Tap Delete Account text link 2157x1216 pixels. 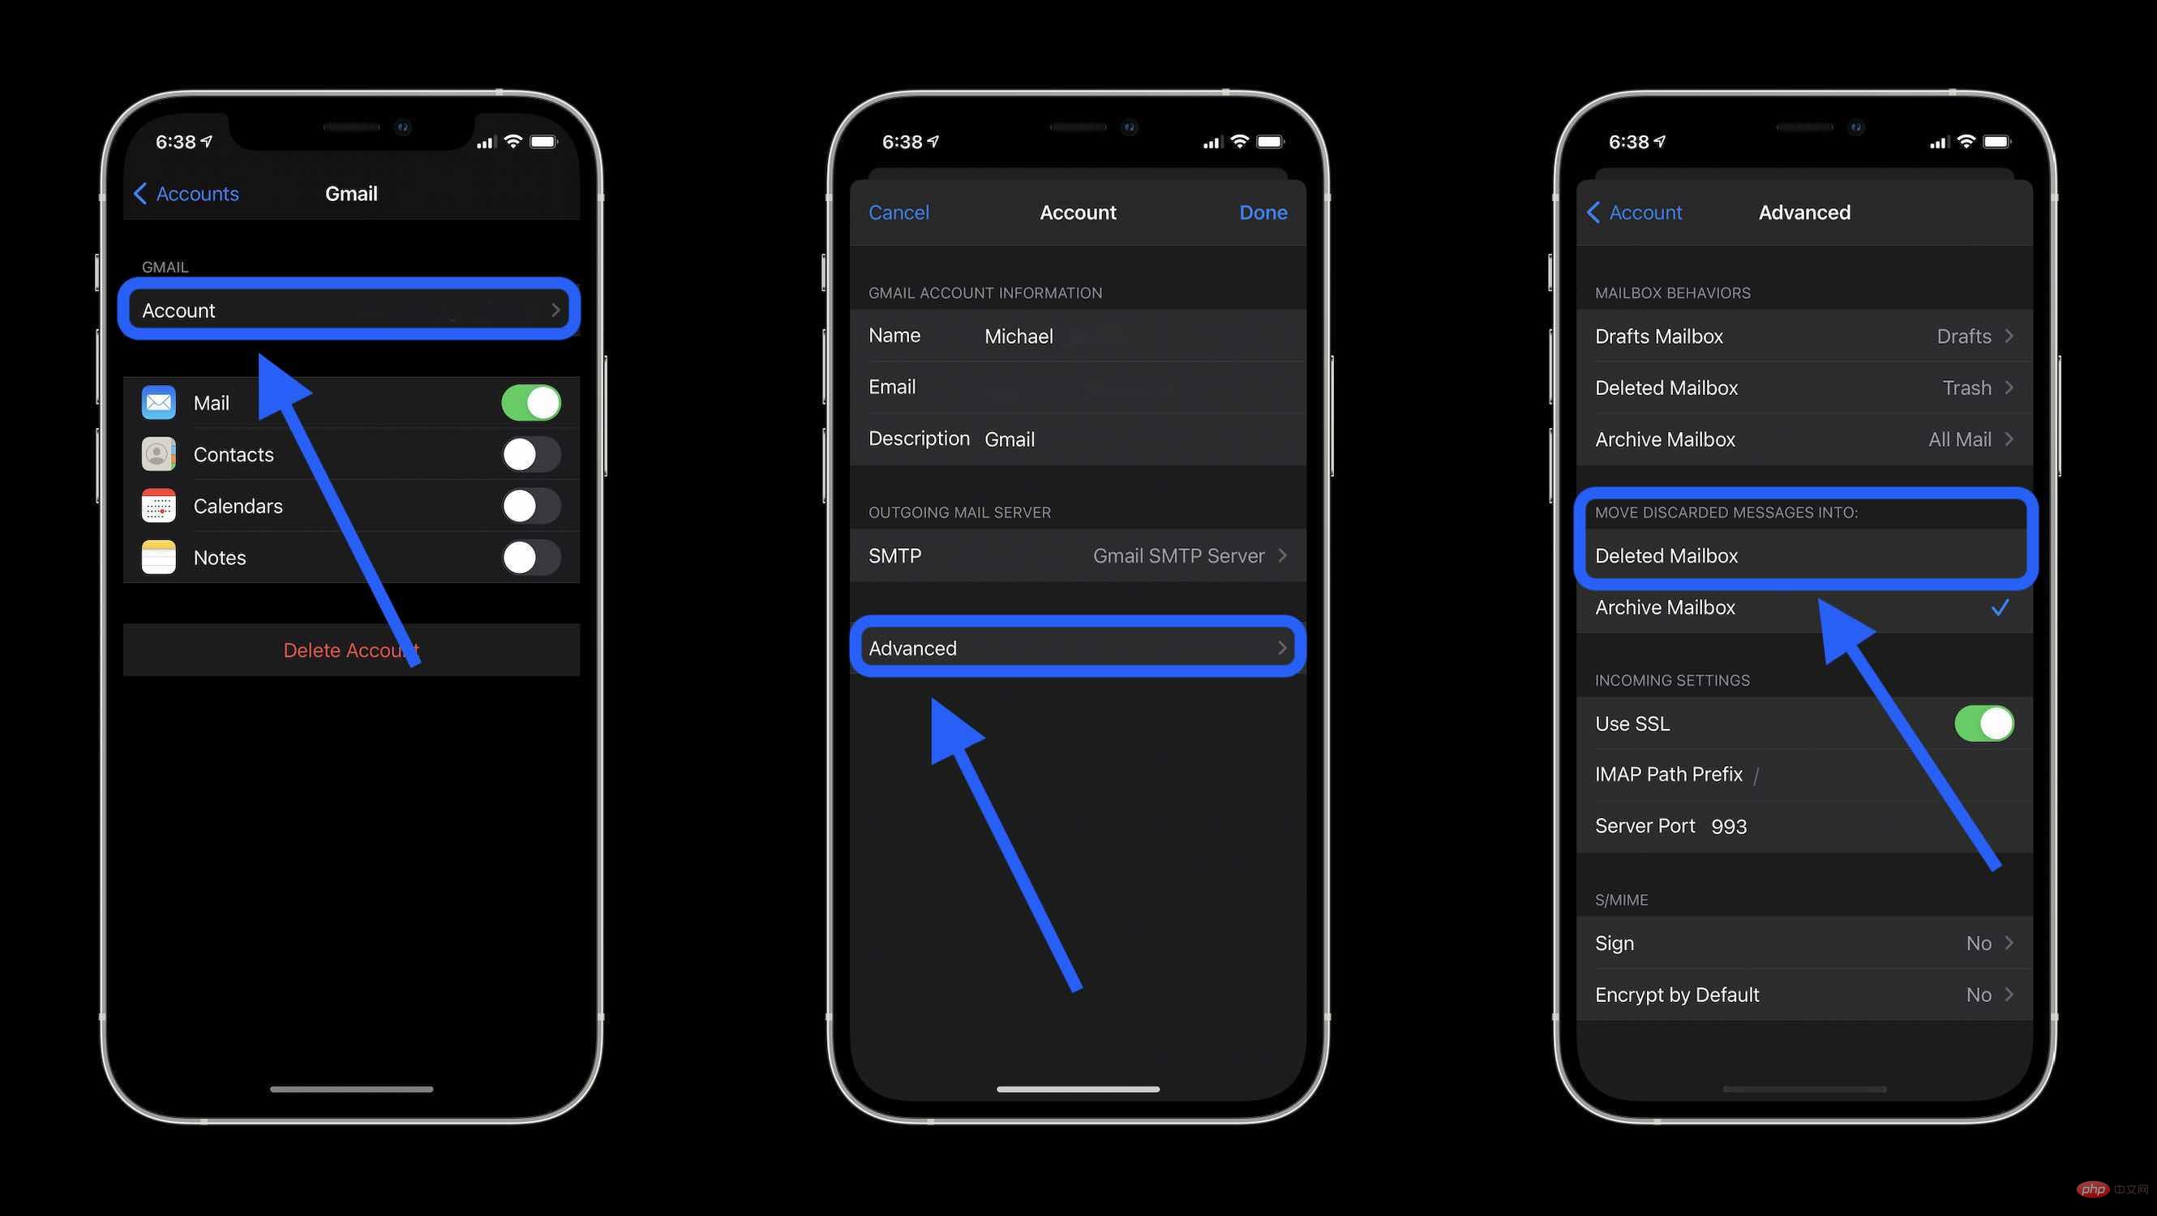tap(349, 649)
